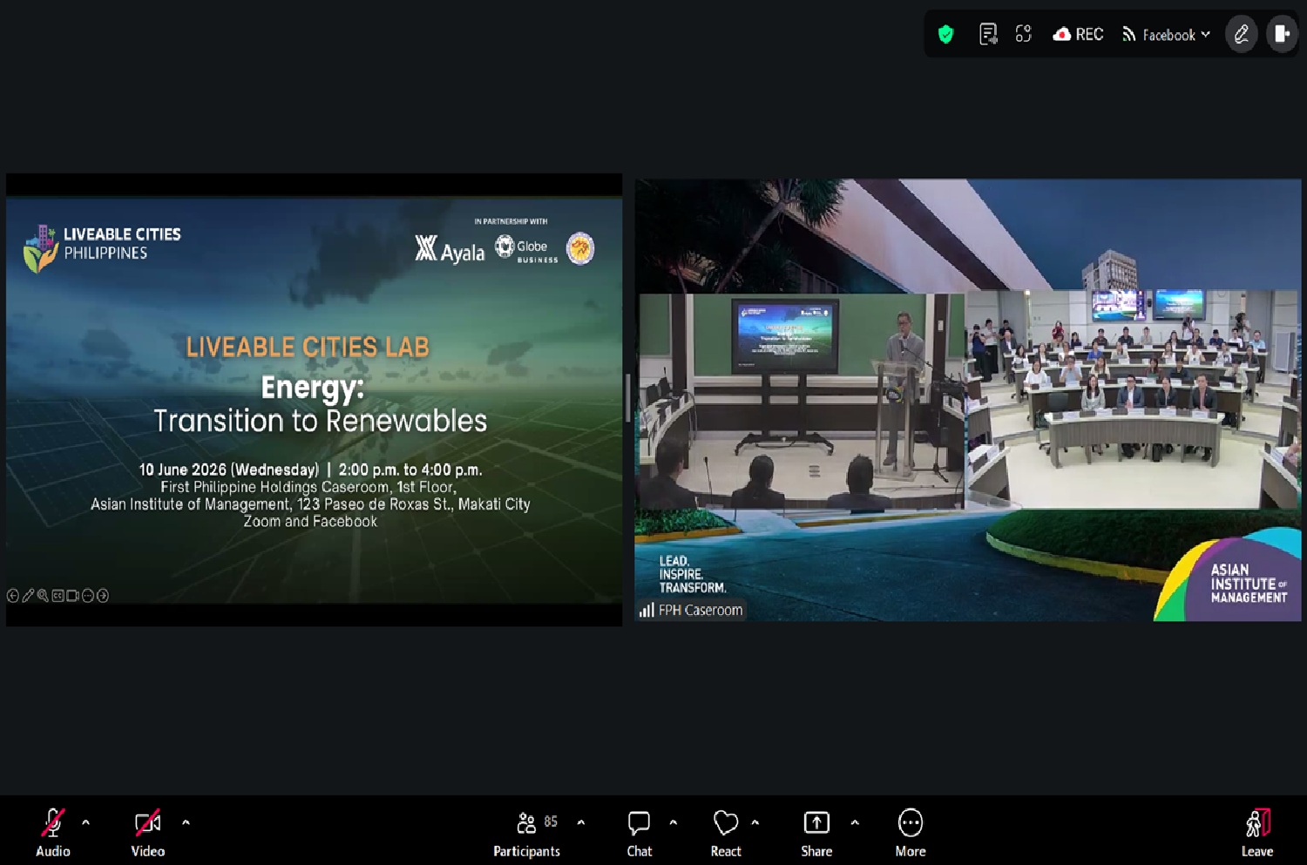Open the slide zoom magnifier tool
The height and width of the screenshot is (865, 1307).
pyautogui.click(x=43, y=596)
